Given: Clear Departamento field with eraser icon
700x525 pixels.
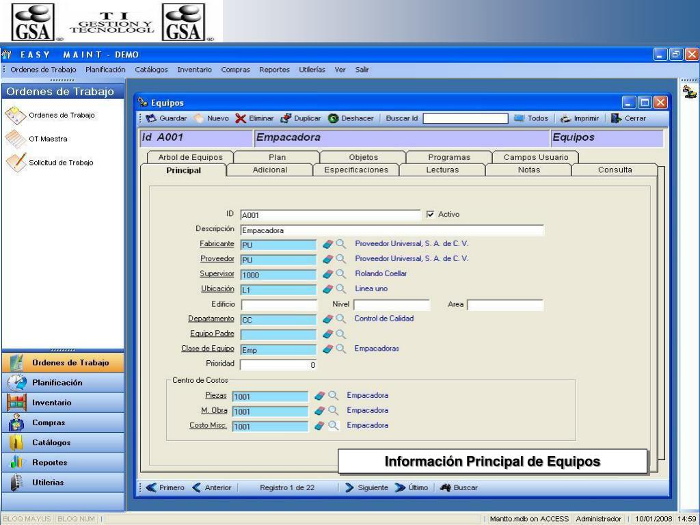Looking at the screenshot, I should pos(327,319).
